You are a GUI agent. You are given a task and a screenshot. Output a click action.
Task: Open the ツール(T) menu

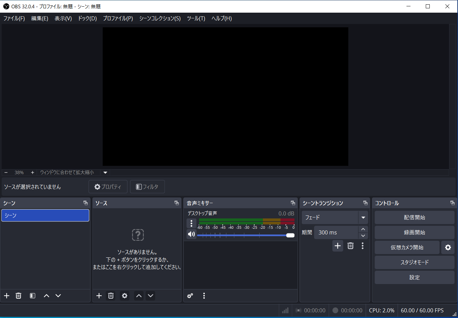(196, 18)
